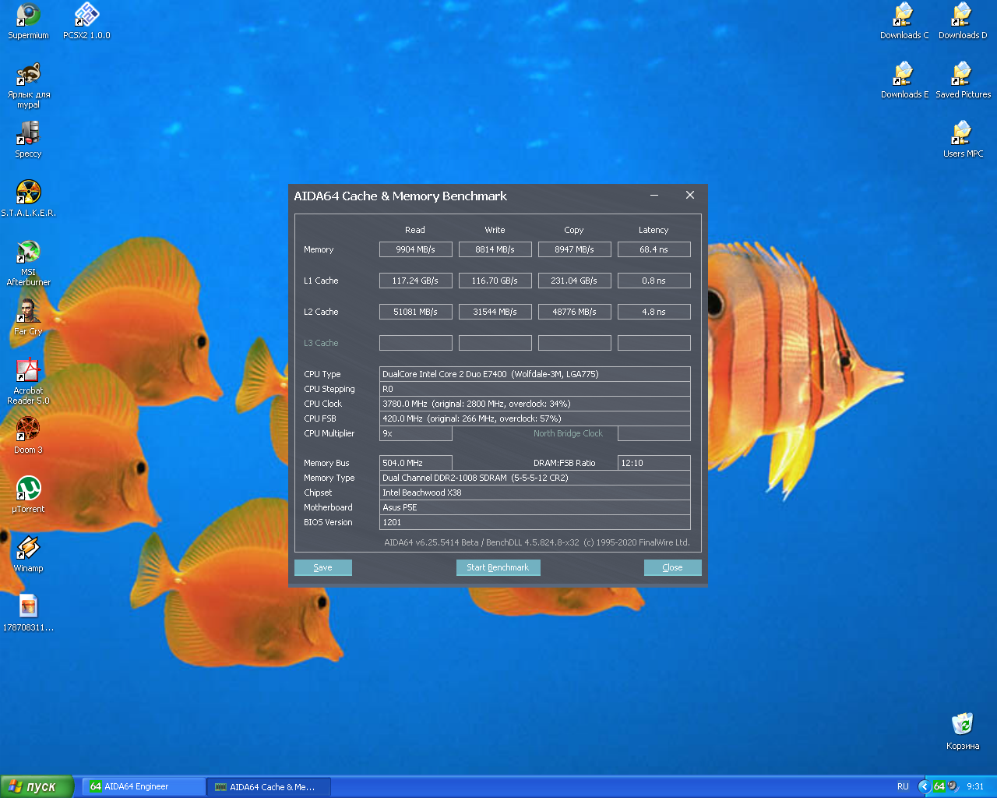The image size is (997, 798).
Task: Click L1 Cache Latency value 0.8 ns
Action: [654, 281]
